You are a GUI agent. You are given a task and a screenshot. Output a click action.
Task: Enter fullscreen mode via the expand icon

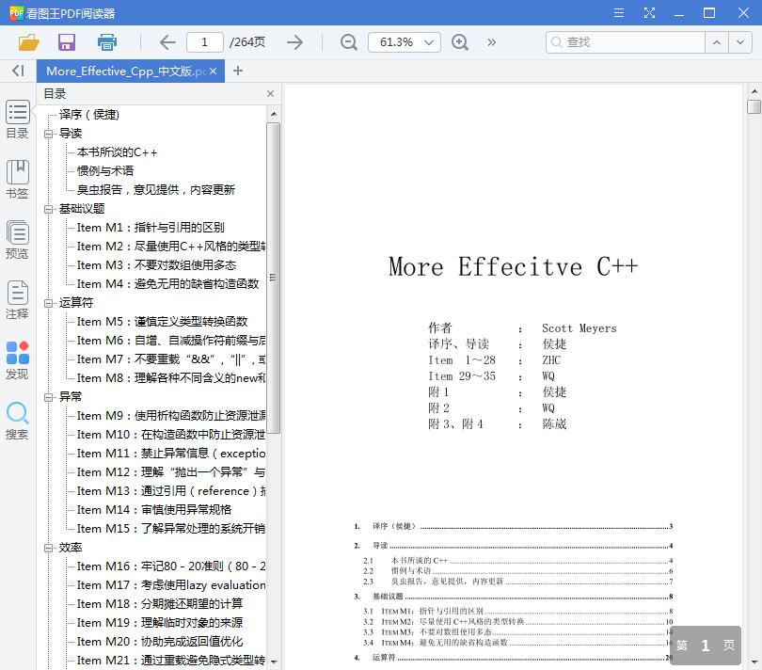pyautogui.click(x=650, y=13)
